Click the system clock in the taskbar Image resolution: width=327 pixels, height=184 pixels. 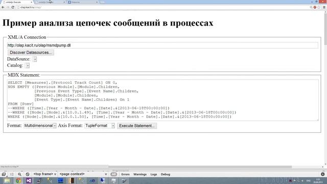point(318,180)
